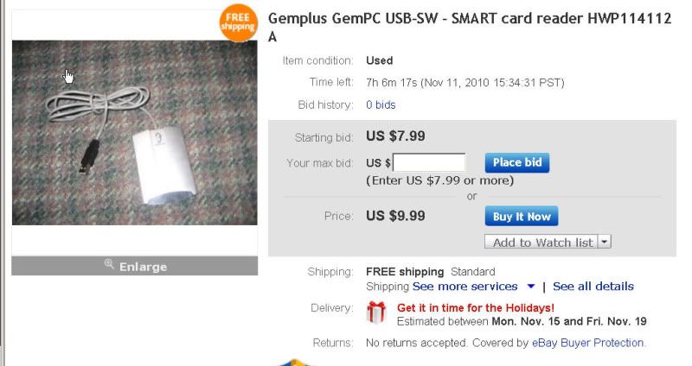Screen dimensions: 692x366
Task: Open the Watch list dropdown arrow
Action: coord(605,243)
